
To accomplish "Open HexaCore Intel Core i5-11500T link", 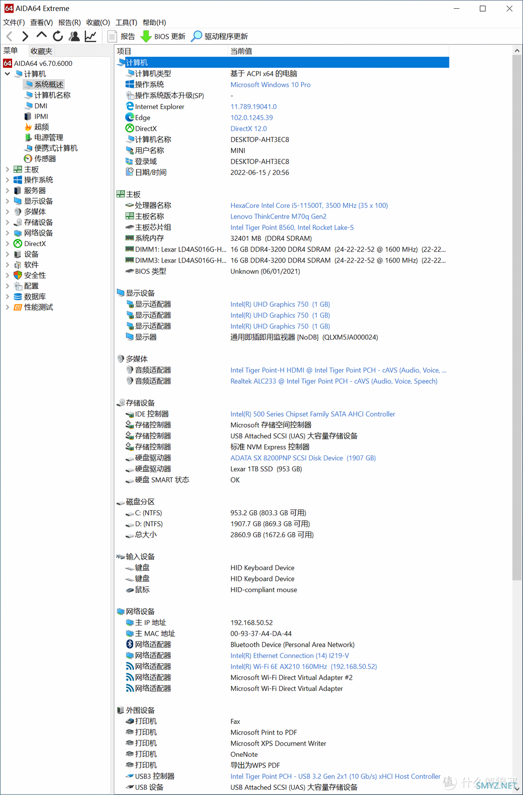I will point(309,205).
